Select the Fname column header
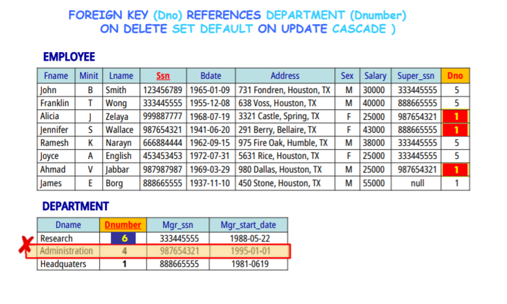The width and height of the screenshot is (507, 304). 56,76
